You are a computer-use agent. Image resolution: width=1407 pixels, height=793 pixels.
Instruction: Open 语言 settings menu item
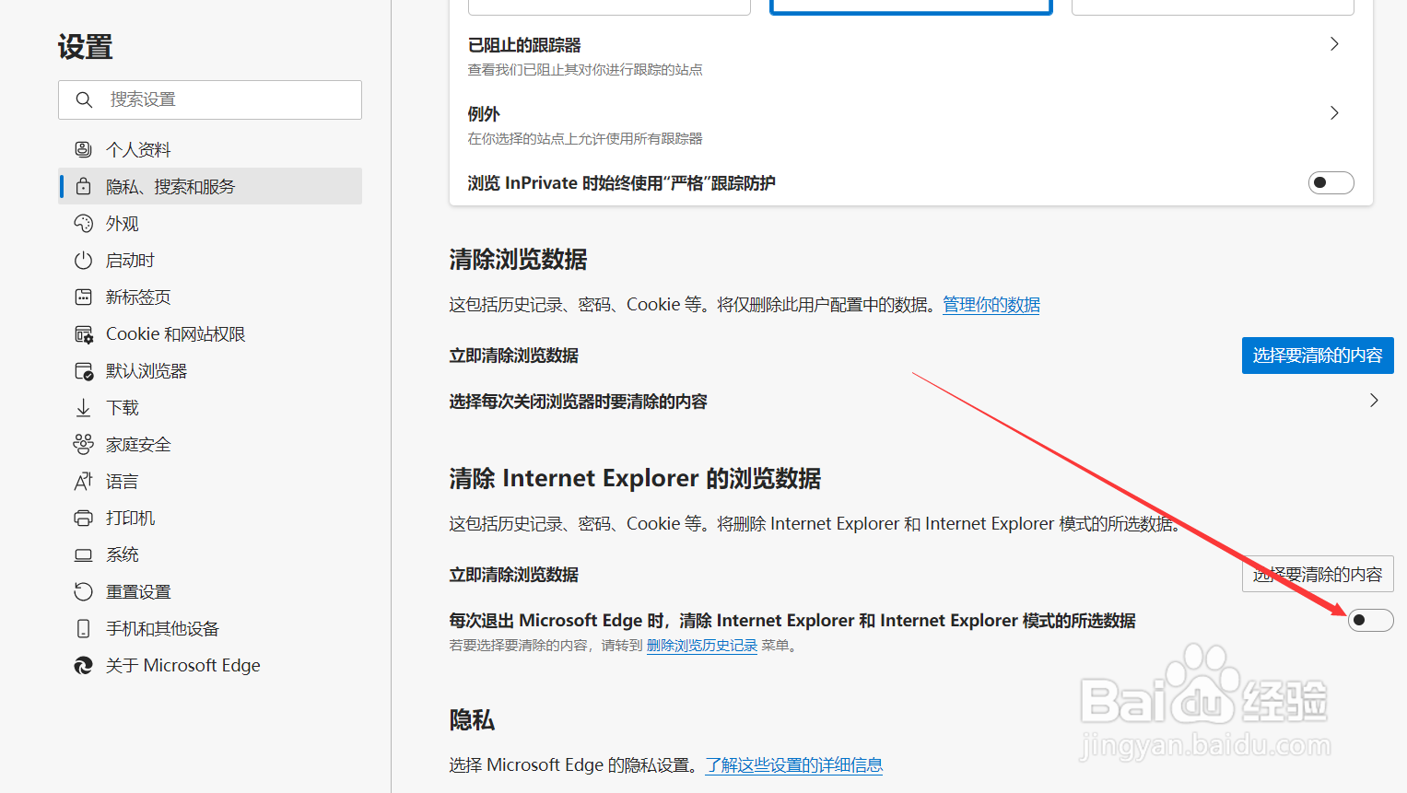click(x=210, y=481)
